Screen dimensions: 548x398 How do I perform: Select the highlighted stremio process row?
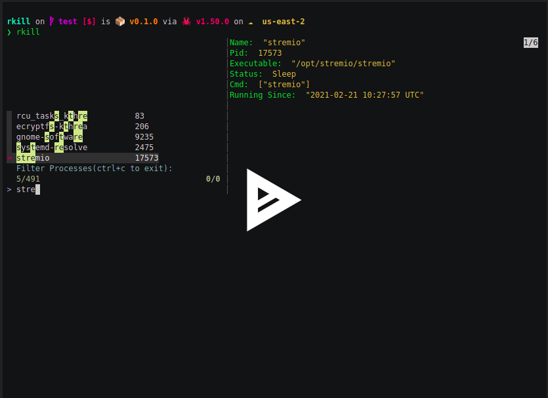83,158
